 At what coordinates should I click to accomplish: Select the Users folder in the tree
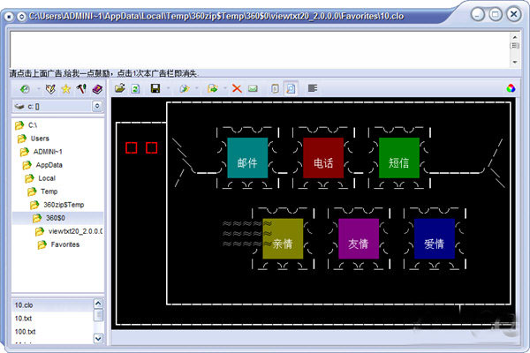coord(40,139)
